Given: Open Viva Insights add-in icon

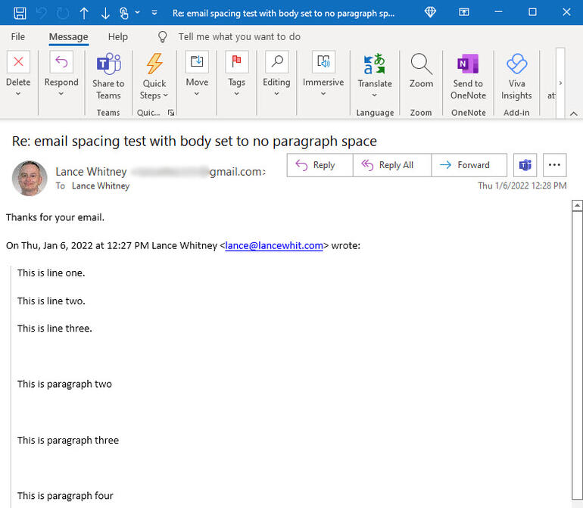Looking at the screenshot, I should (517, 64).
